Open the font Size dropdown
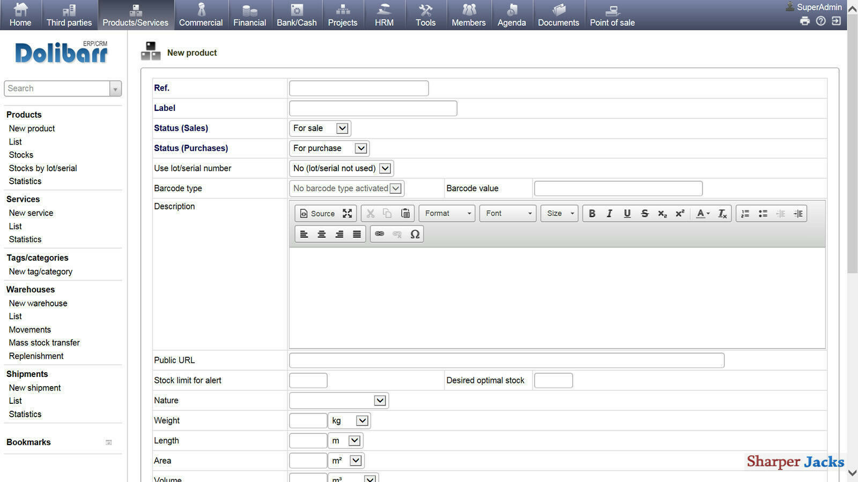This screenshot has height=482, width=858. (559, 213)
